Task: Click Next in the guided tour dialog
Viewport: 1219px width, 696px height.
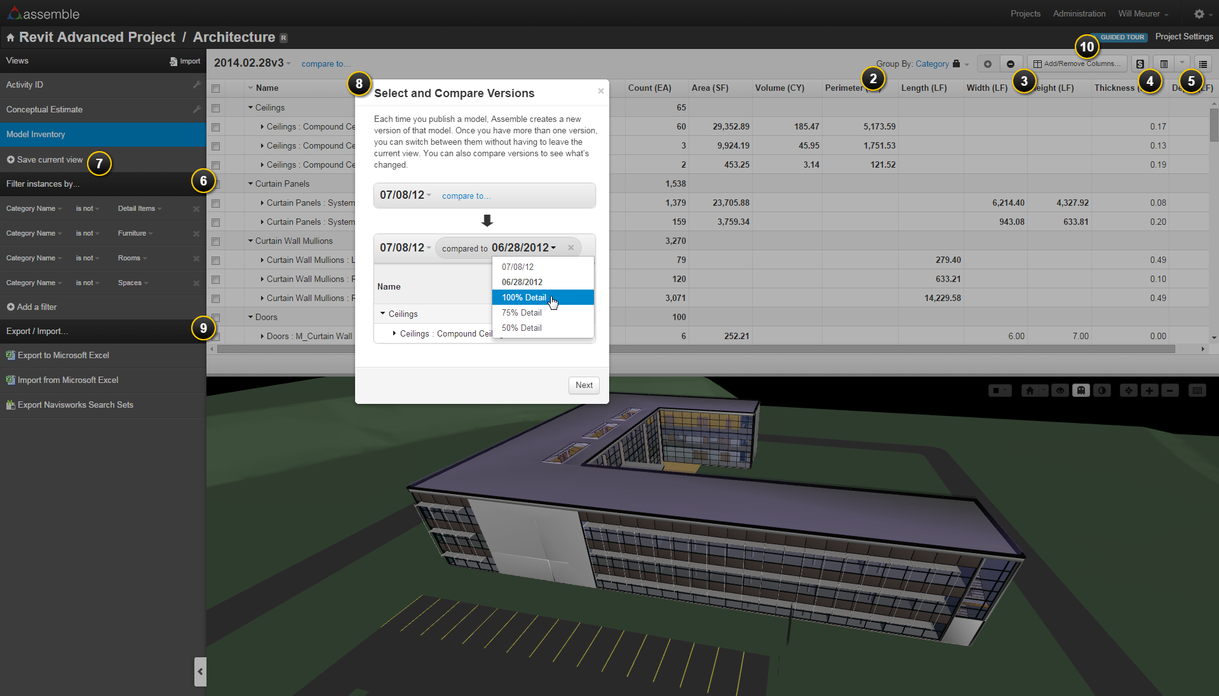Action: tap(584, 385)
